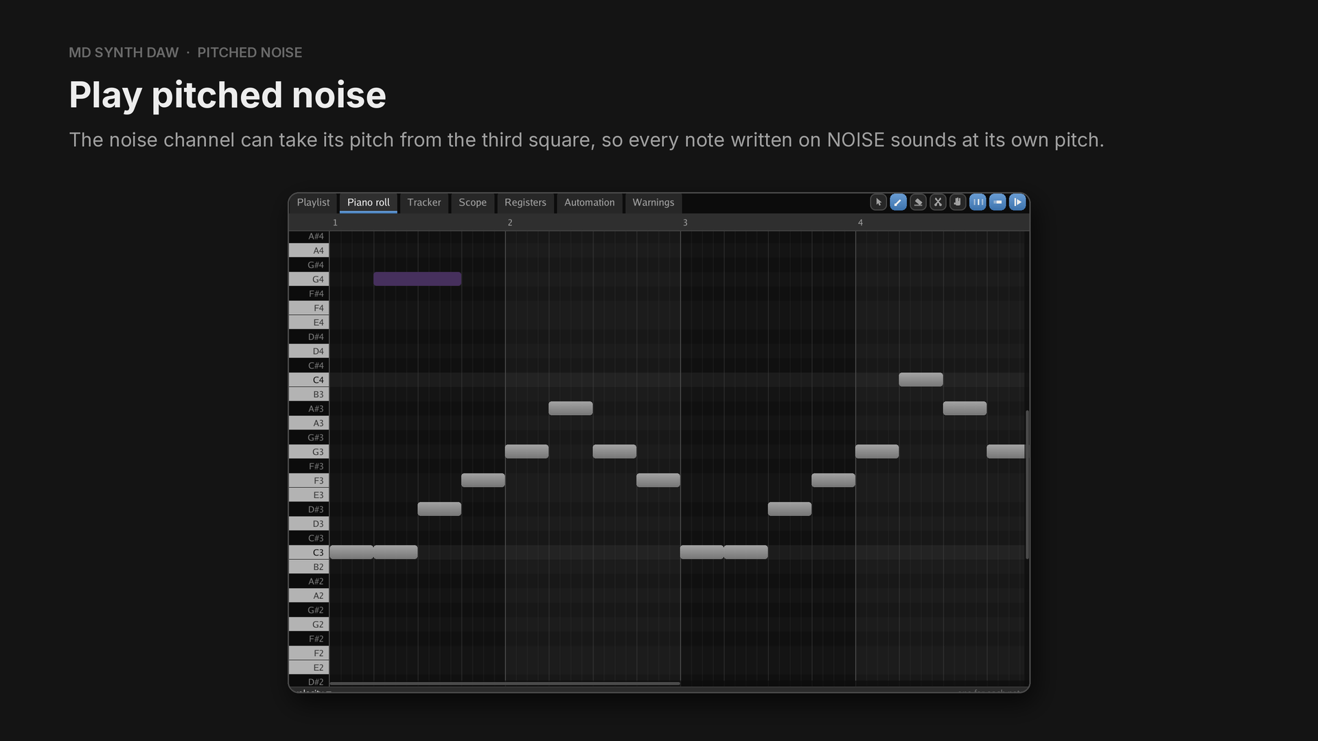Select the G3 note starting bar 2
1318x741 pixels.
click(x=527, y=451)
